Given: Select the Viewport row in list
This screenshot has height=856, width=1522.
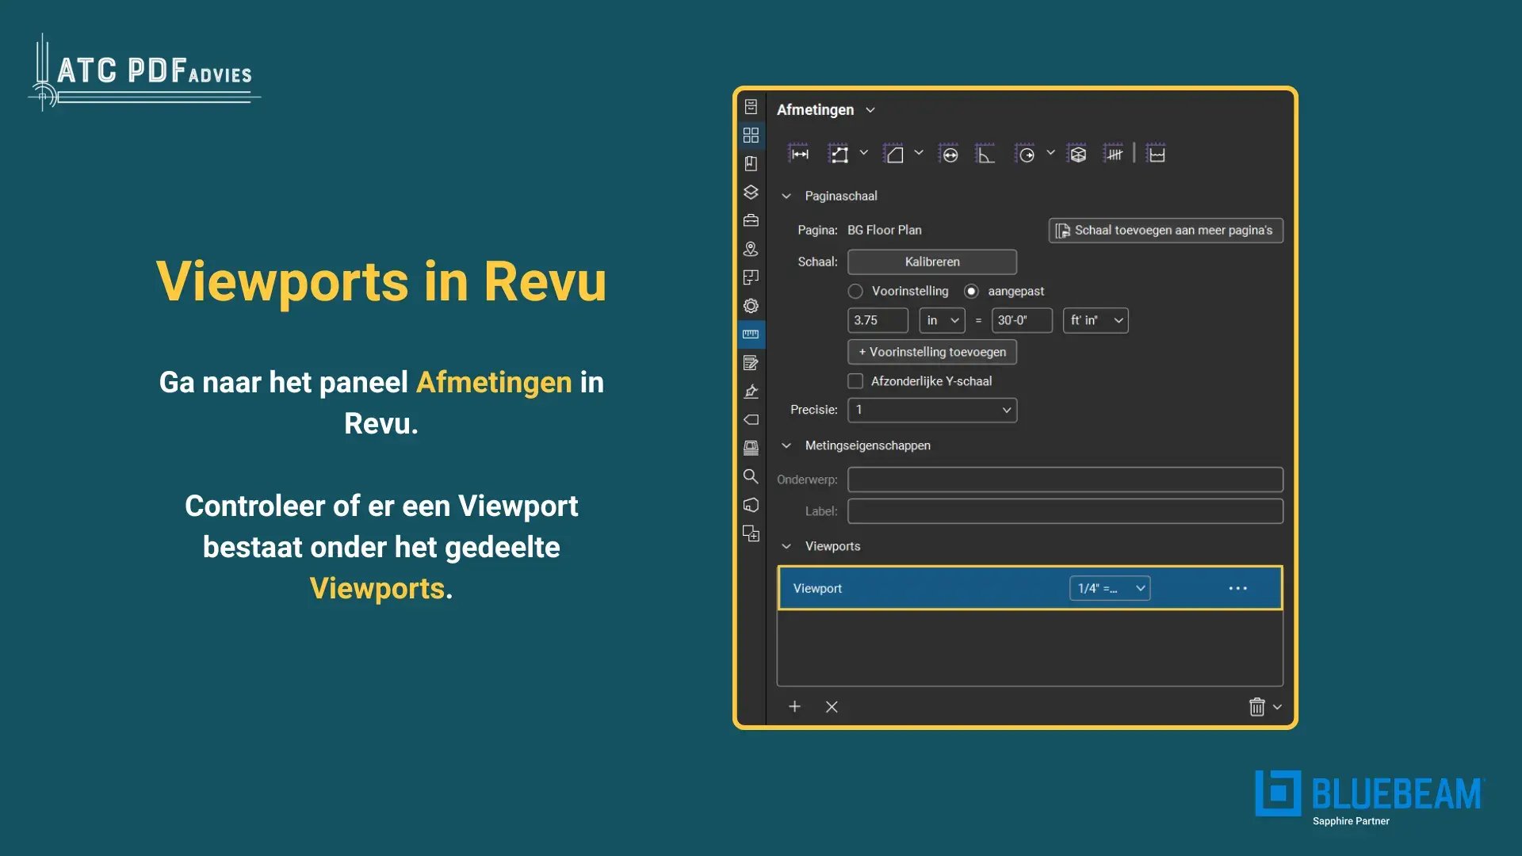Looking at the screenshot, I should tap(1030, 588).
